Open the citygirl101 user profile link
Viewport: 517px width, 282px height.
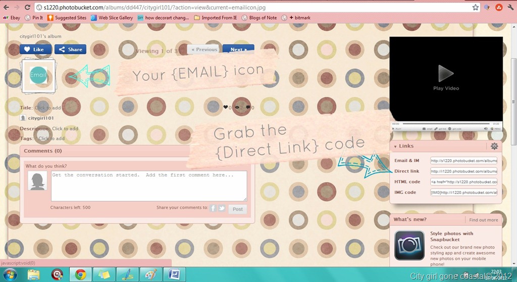(x=40, y=118)
